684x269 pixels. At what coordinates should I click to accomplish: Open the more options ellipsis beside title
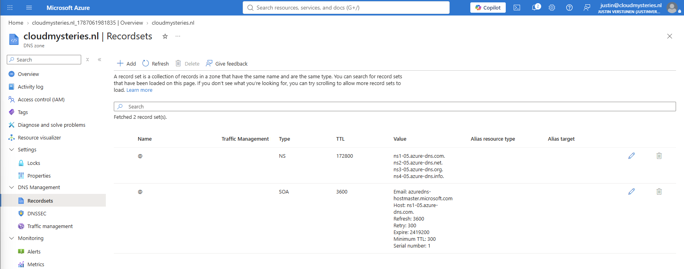click(178, 36)
